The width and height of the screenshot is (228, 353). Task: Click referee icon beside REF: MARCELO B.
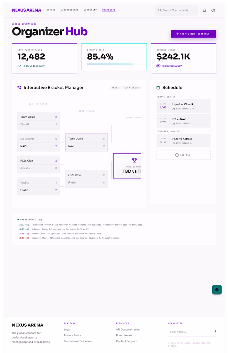[x=174, y=108]
